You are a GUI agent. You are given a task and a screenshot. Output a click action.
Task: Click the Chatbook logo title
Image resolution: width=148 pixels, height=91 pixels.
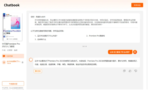pos(12,5)
